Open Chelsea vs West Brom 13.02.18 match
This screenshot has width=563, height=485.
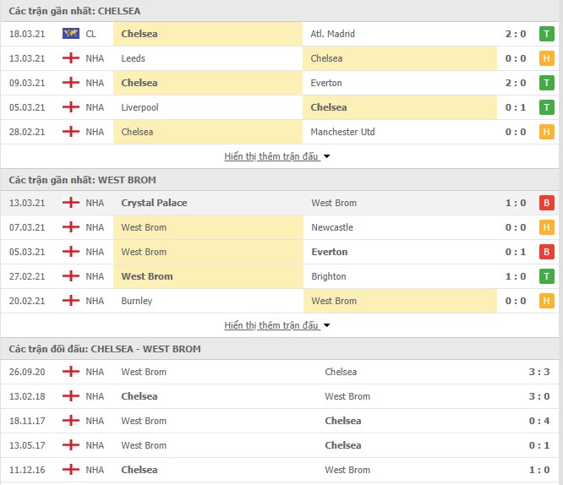[x=280, y=396]
